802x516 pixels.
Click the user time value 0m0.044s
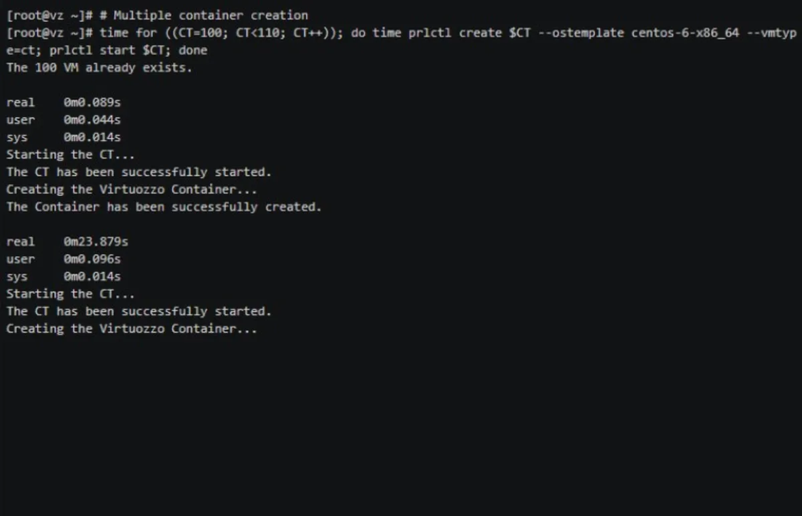92,119
